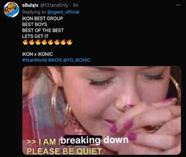Open the duck cartoon profile avatar
The height and width of the screenshot is (157, 186).
(11, 10)
